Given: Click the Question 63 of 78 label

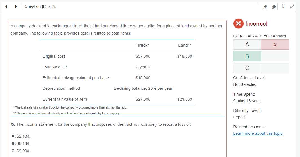Looking at the screenshot, I should pyautogui.click(x=40, y=6).
